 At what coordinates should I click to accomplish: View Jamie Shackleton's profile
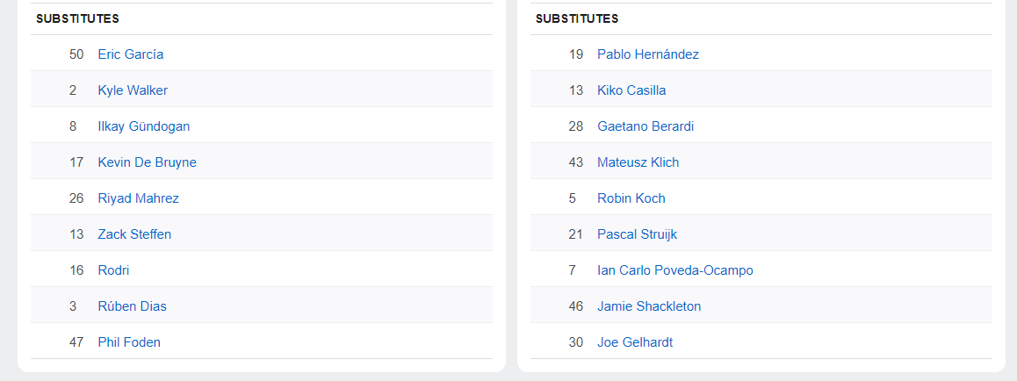(x=648, y=306)
